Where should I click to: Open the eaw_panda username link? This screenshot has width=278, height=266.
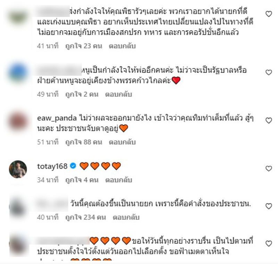(57, 118)
